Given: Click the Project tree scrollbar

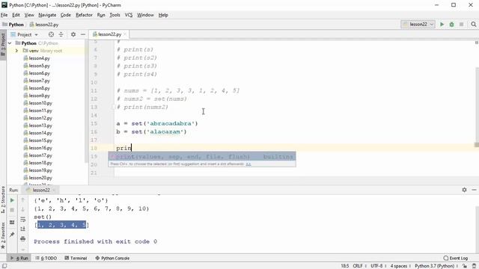Looking at the screenshot, I should pos(87,101).
